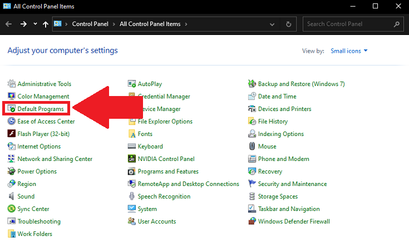Select the Sync Center icon
Screen dimensions: 409x242
[12, 209]
